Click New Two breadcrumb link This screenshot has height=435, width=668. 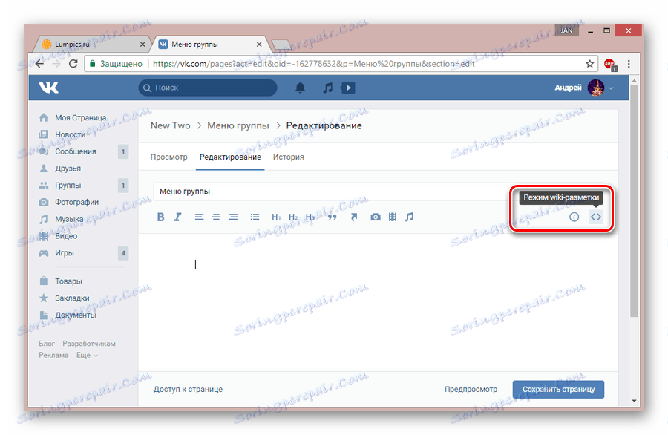(x=171, y=125)
